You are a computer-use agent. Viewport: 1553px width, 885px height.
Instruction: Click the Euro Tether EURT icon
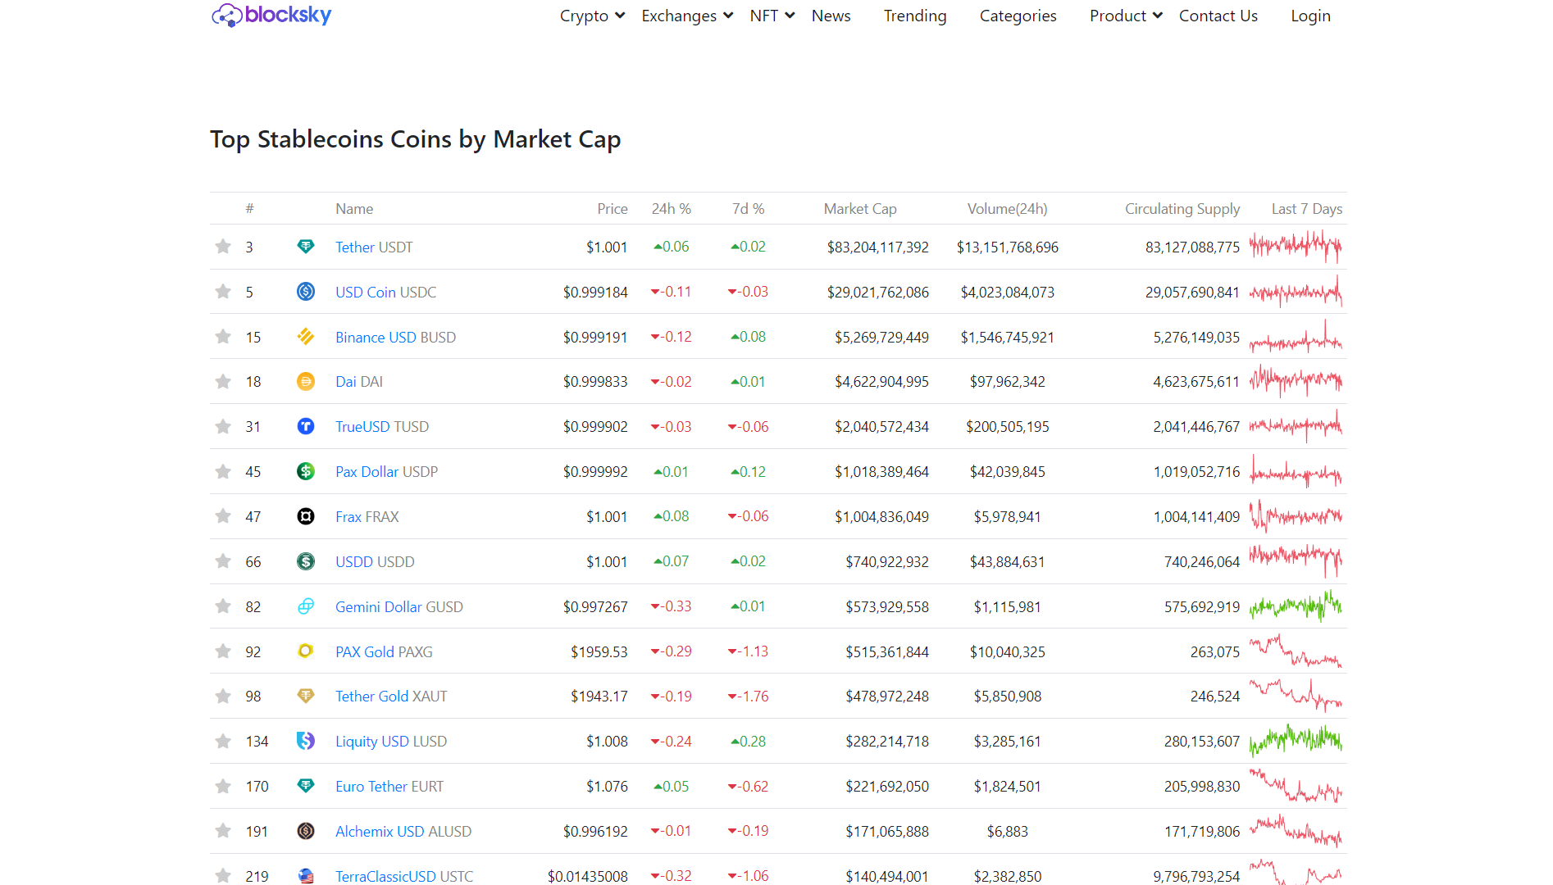pyautogui.click(x=306, y=787)
